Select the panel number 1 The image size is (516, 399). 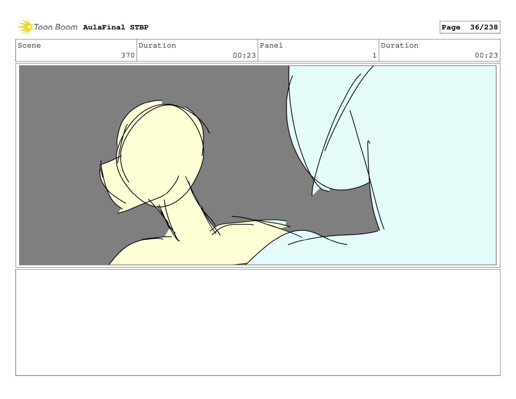pos(374,55)
